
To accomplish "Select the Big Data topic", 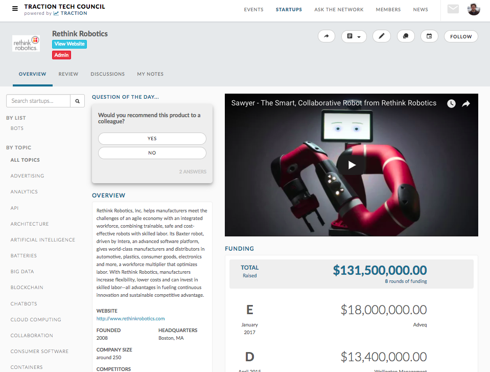I will 22,272.
